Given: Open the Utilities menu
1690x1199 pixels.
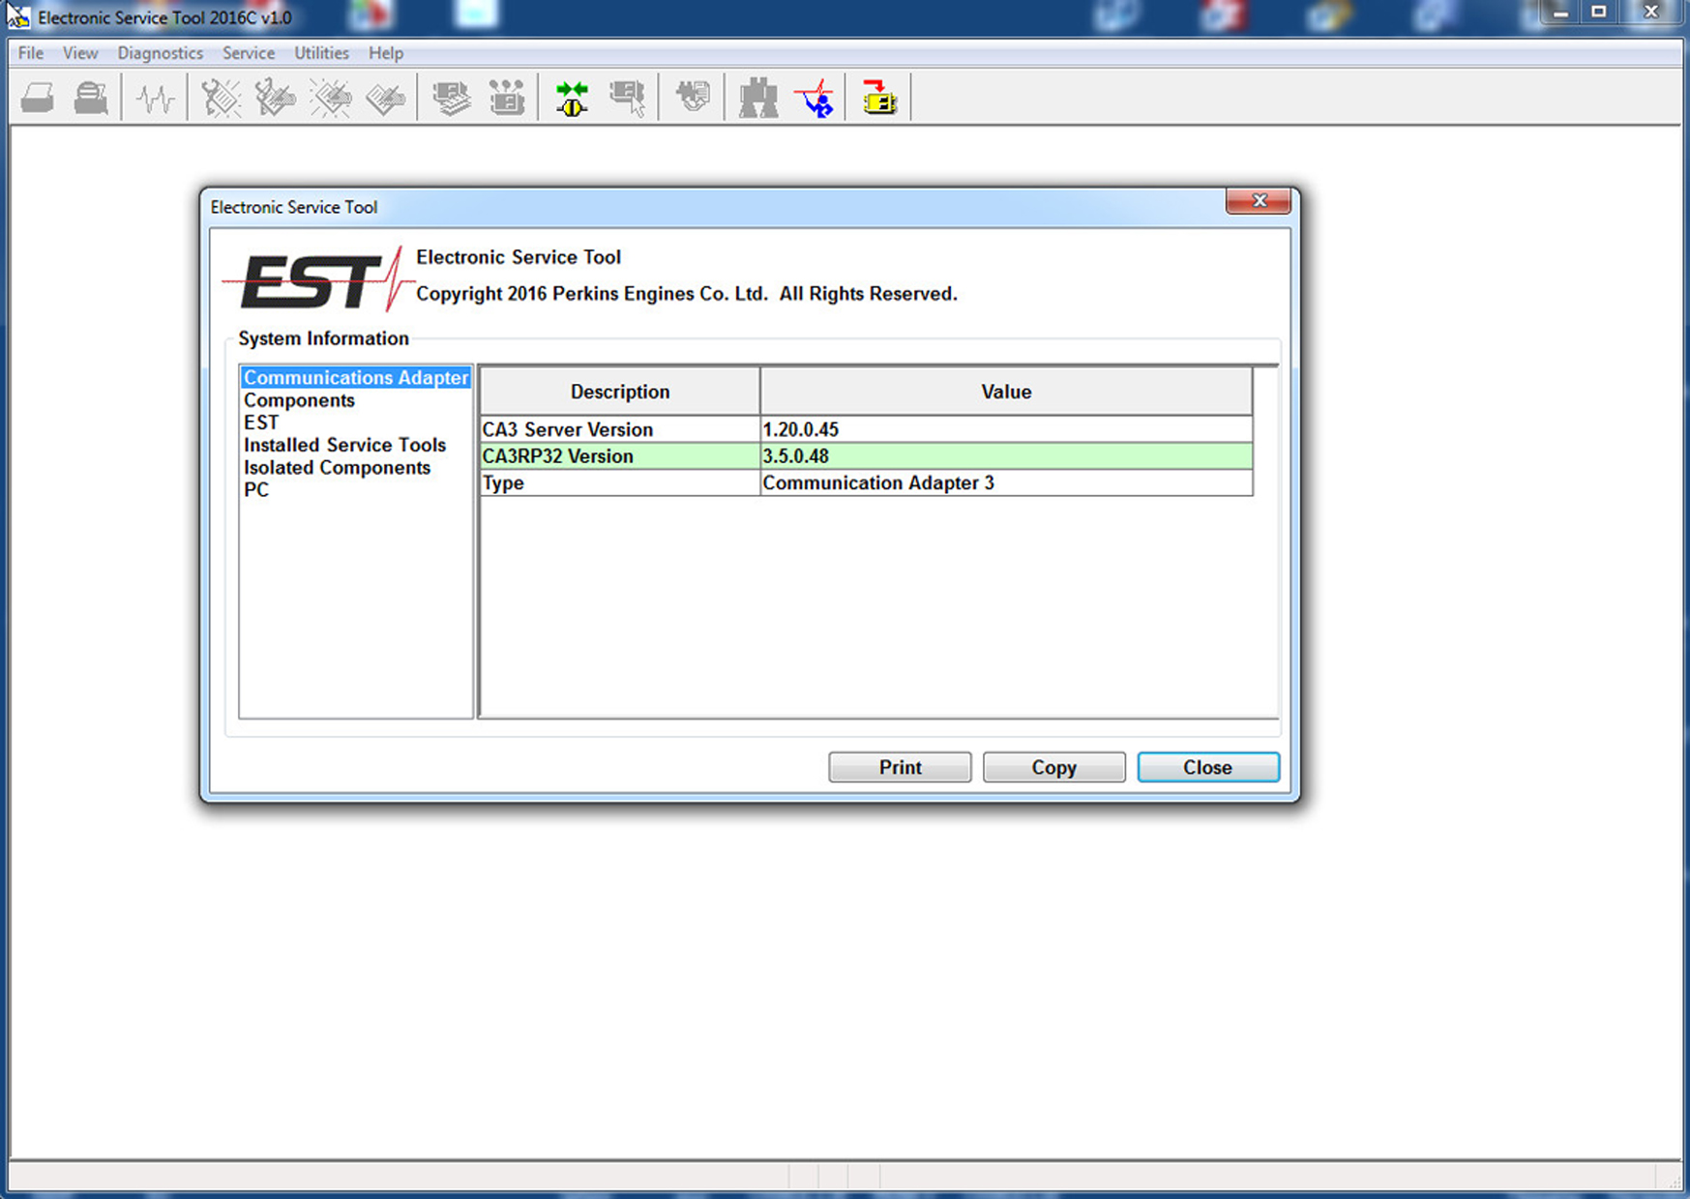Looking at the screenshot, I should point(321,53).
